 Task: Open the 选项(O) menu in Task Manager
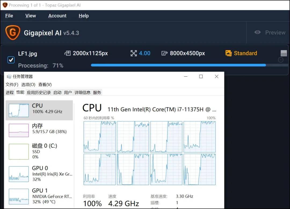[x=28, y=84]
